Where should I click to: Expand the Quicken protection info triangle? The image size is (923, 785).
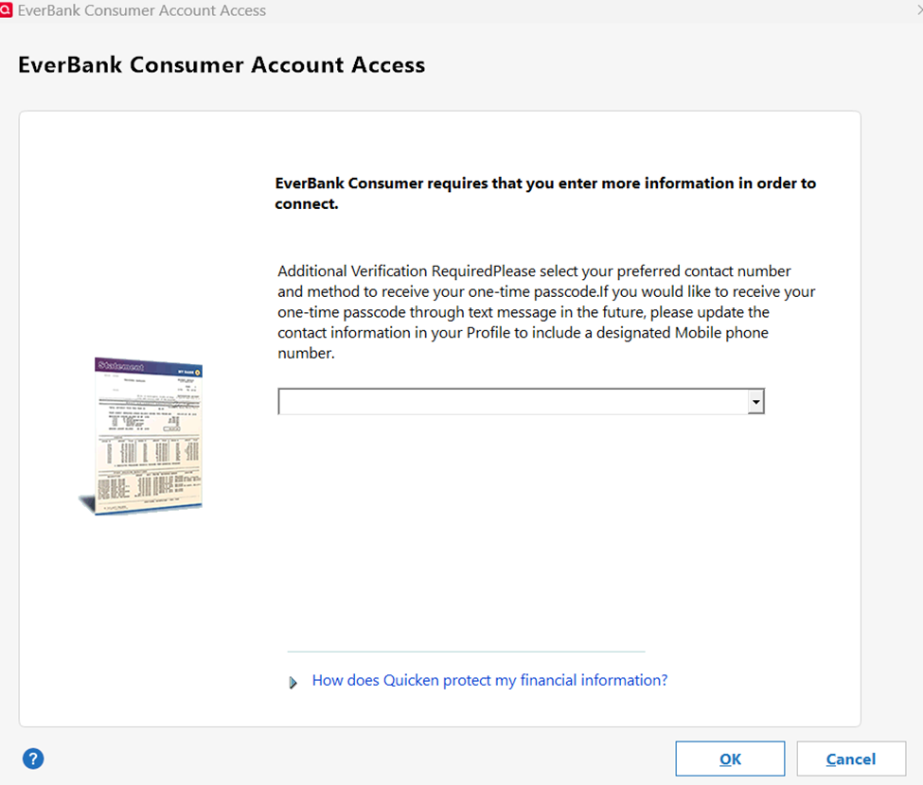click(293, 683)
